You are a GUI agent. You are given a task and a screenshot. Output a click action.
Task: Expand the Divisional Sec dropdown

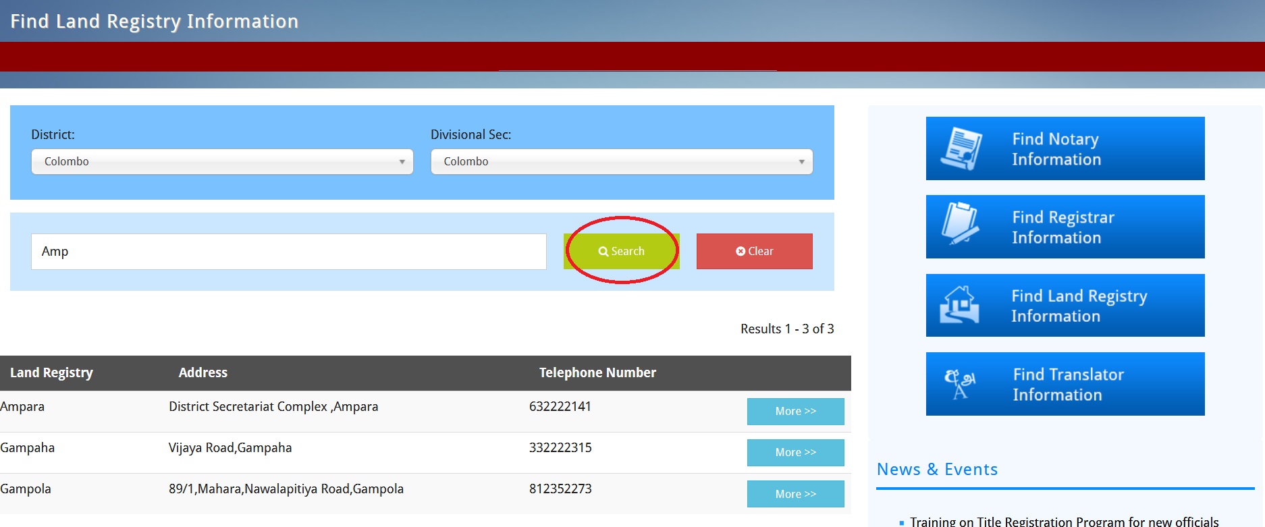tap(621, 162)
